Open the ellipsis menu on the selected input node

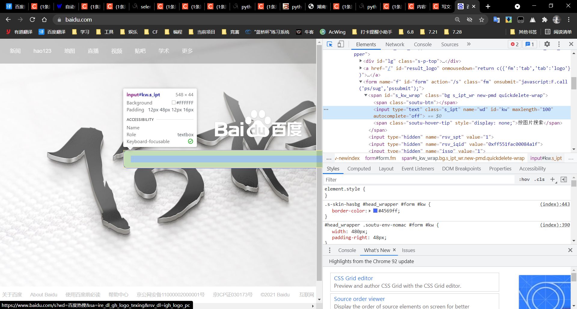click(326, 109)
